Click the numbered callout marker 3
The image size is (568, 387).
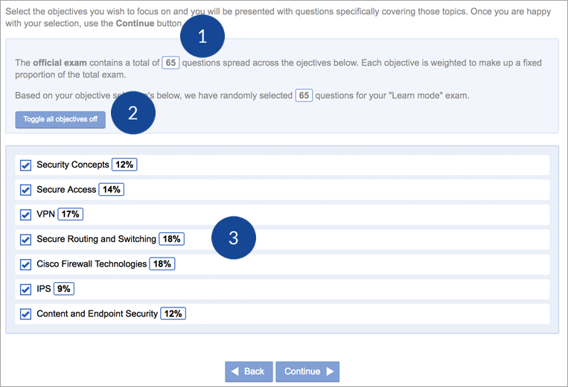[x=234, y=238]
